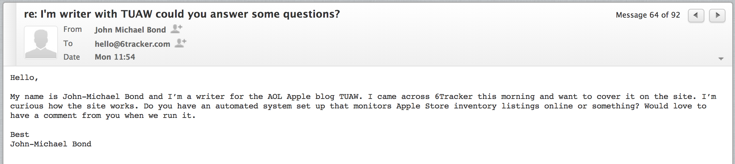Add John Michael Bond to contacts
The width and height of the screenshot is (735, 164).
pyautogui.click(x=176, y=29)
